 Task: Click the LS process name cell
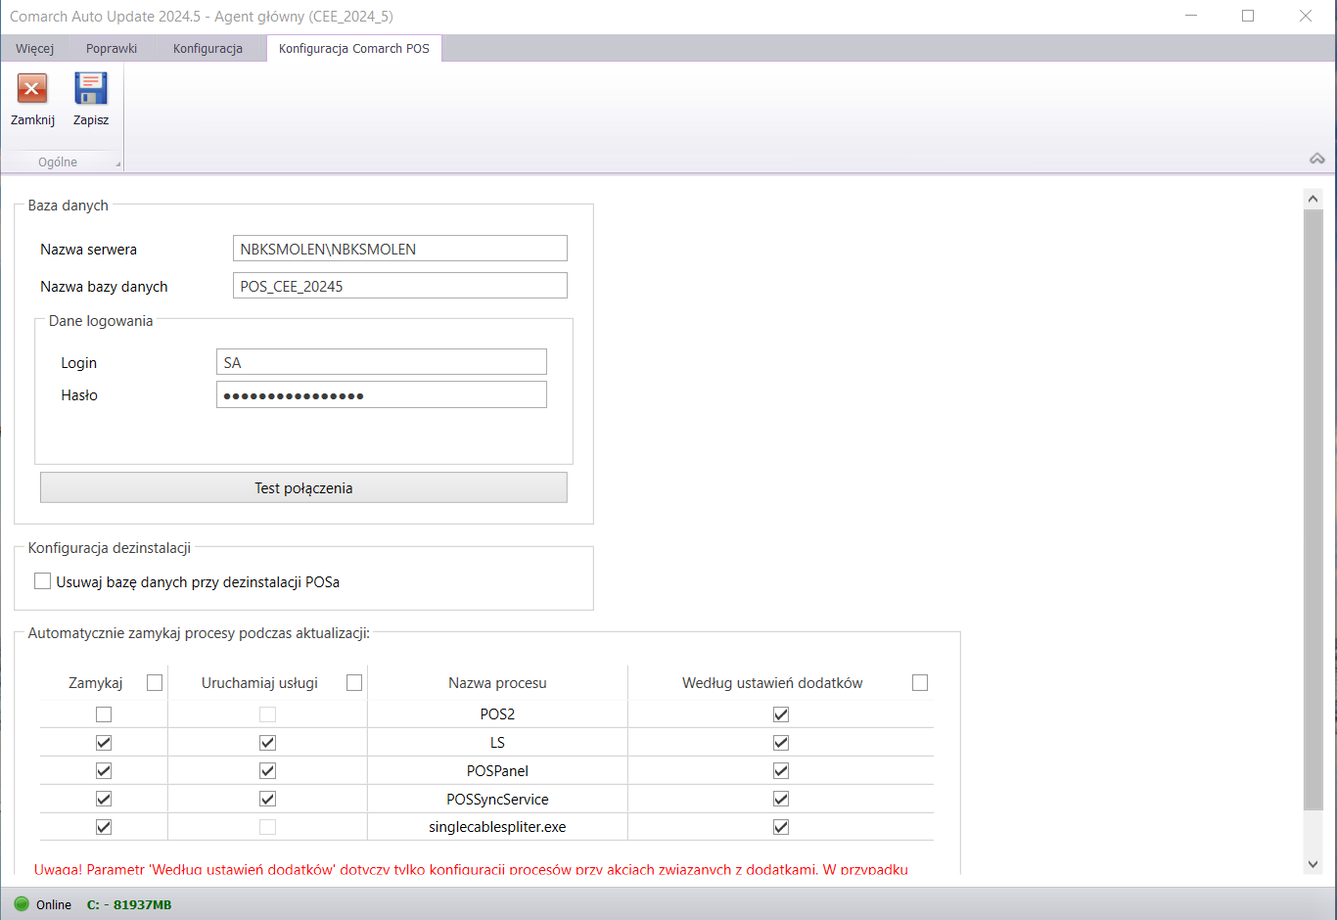pos(497,743)
